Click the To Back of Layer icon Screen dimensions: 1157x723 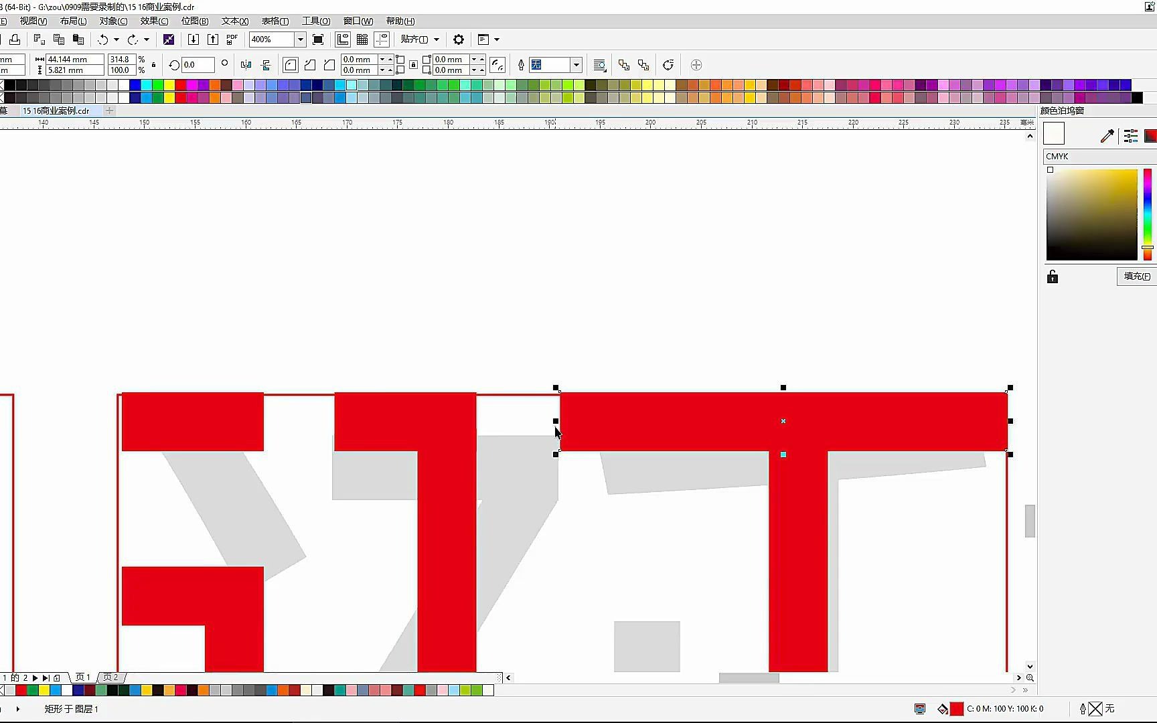click(x=643, y=65)
